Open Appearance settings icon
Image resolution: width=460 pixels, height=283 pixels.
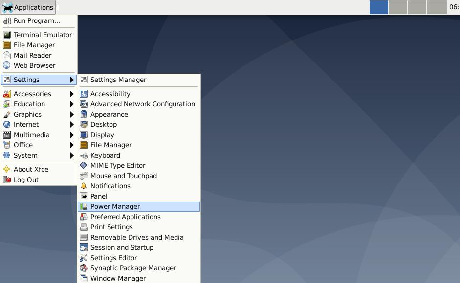pyautogui.click(x=84, y=114)
